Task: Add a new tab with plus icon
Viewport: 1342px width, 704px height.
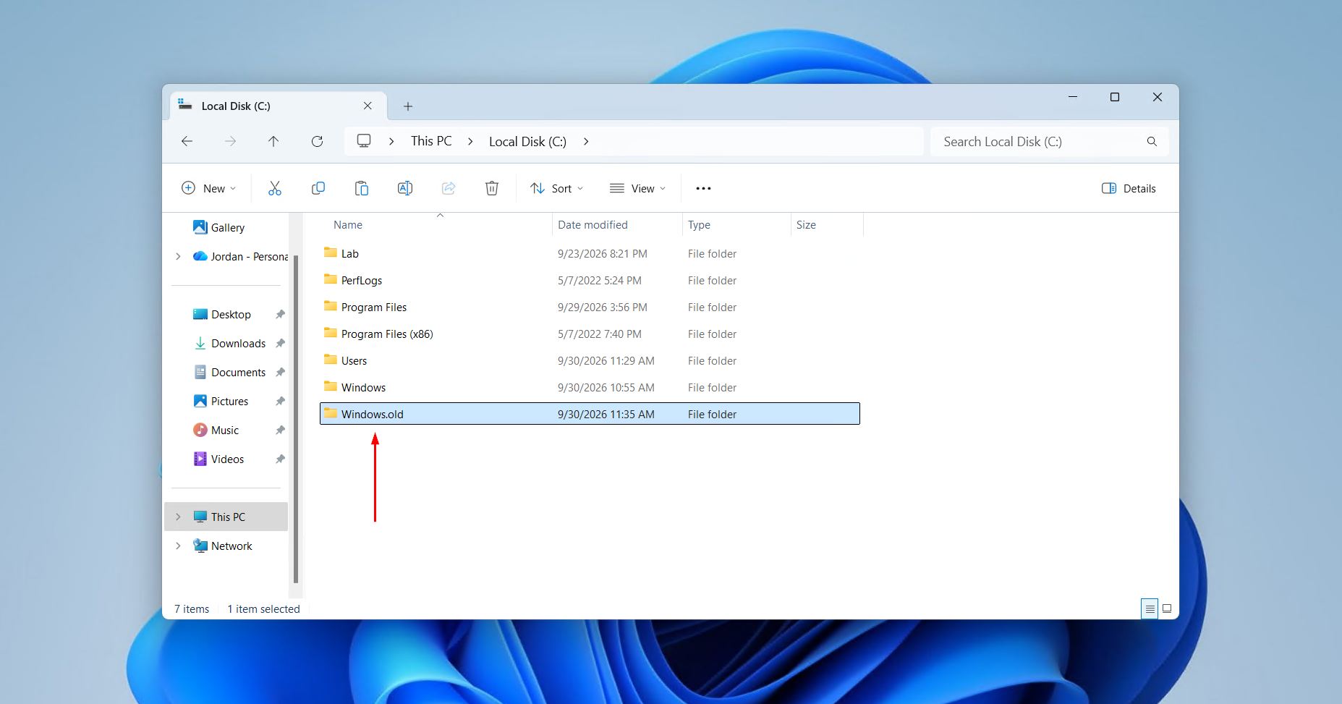Action: 408,106
